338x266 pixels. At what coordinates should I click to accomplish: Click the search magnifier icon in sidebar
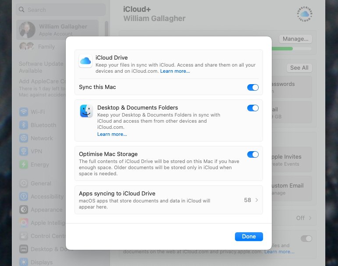[21, 10]
